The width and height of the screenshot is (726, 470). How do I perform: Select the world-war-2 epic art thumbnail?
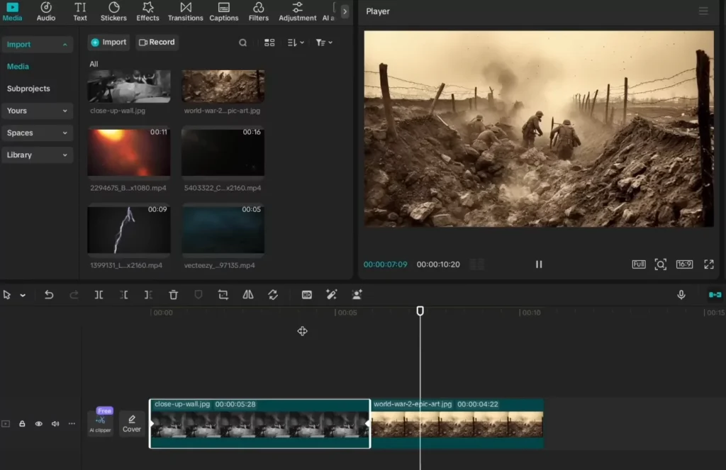click(x=223, y=86)
